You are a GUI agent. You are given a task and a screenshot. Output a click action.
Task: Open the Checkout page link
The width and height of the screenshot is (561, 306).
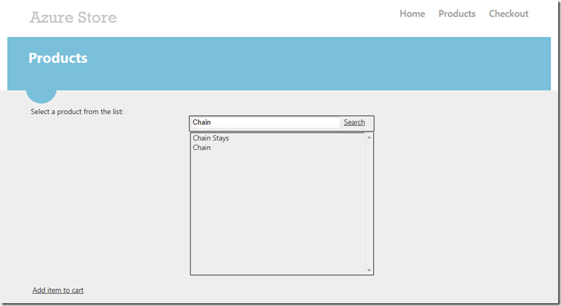pyautogui.click(x=509, y=13)
